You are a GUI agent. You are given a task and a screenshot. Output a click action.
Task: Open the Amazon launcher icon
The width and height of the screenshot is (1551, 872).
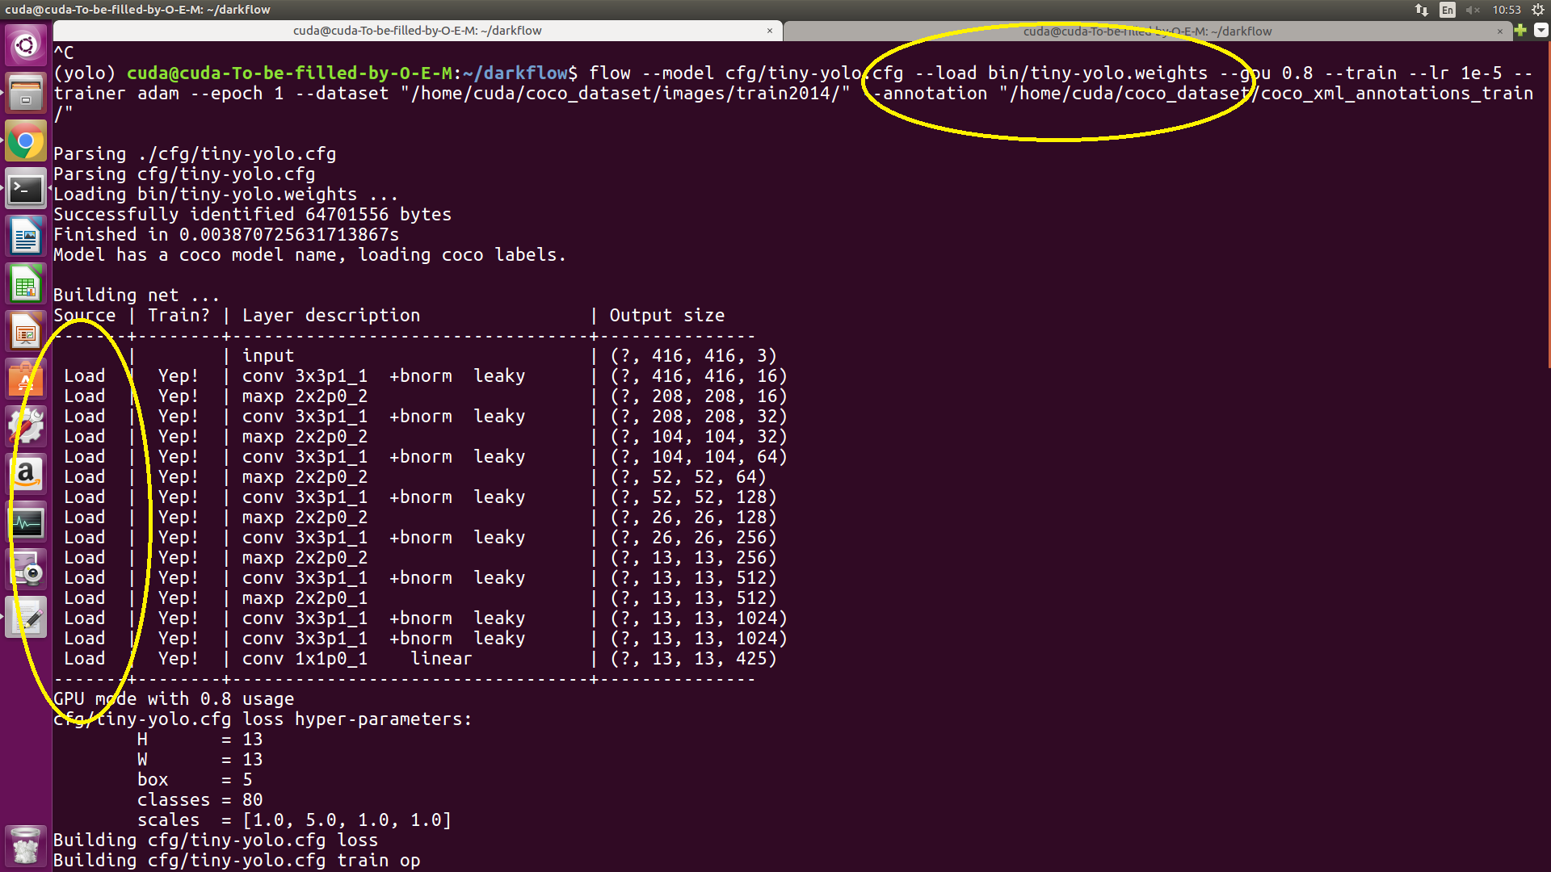pos(26,474)
